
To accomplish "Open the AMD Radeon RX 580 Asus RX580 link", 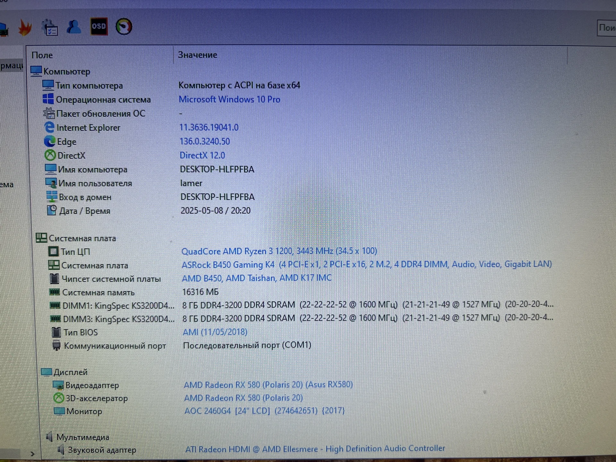I will [x=268, y=384].
